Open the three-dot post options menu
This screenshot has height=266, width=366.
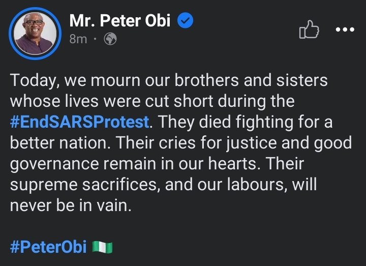point(345,29)
